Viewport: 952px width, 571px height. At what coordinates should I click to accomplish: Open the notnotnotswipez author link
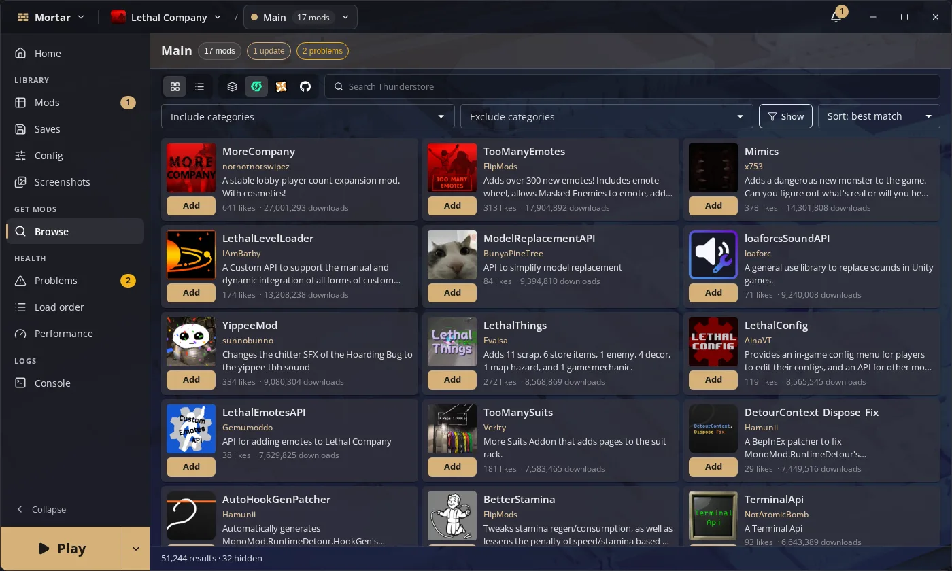(x=256, y=167)
